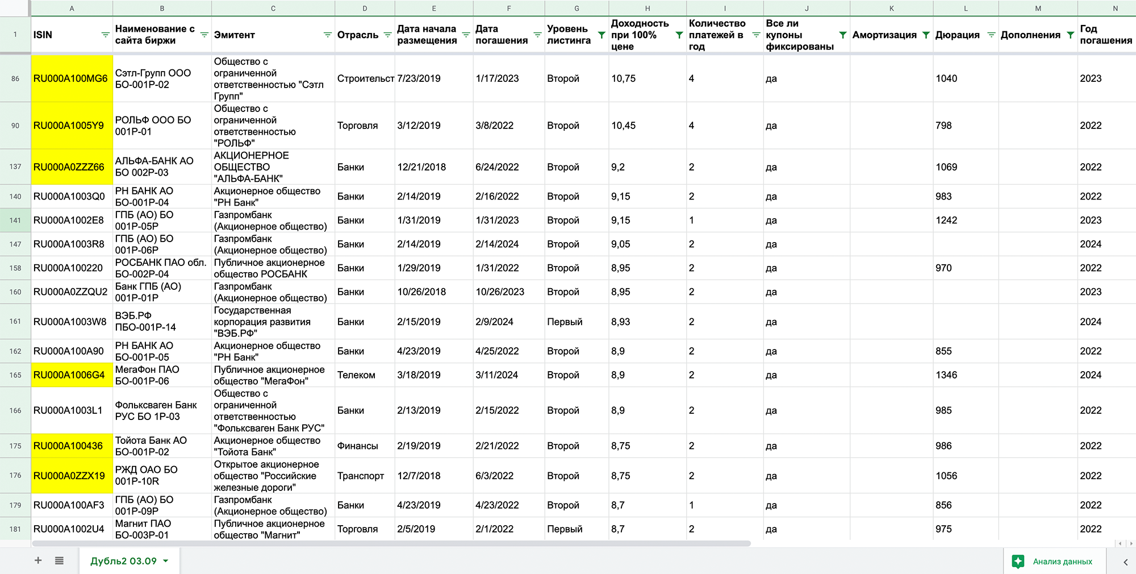Select column H header
This screenshot has width=1136, height=574.
click(x=648, y=8)
